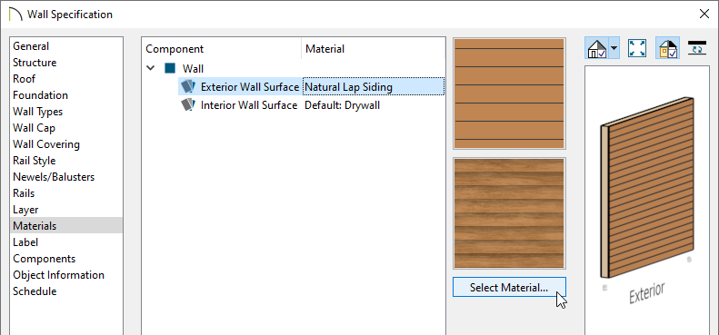Click the layer display swap icon
The width and height of the screenshot is (719, 335).
point(697,47)
